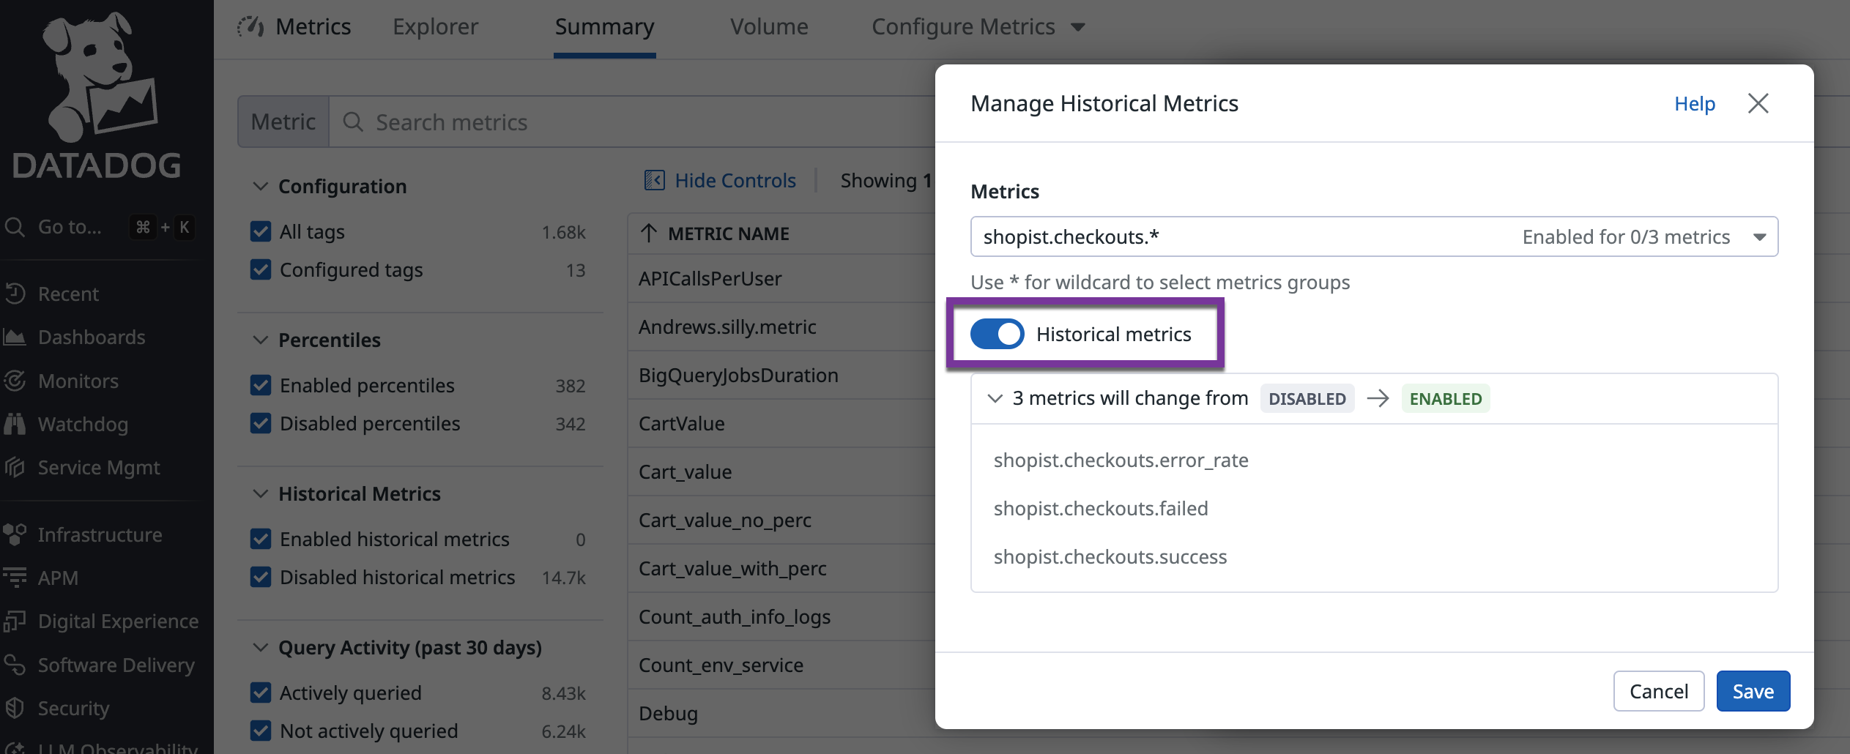This screenshot has height=754, width=1850.
Task: Open Cart_value metric row
Action: [x=781, y=471]
